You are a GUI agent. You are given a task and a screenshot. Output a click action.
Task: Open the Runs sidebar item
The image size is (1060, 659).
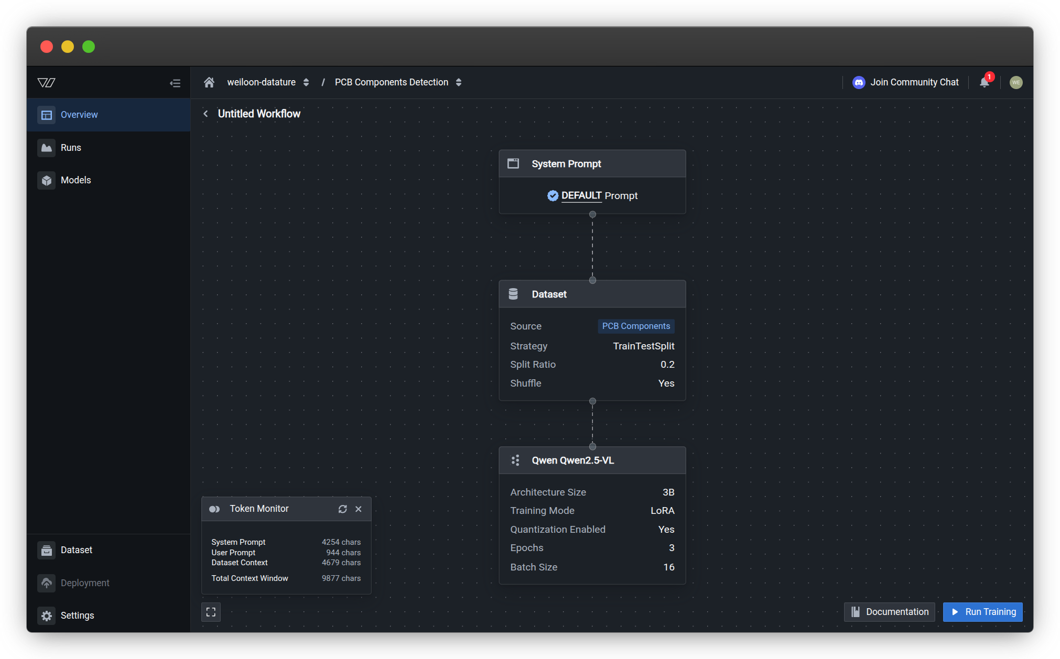coord(71,148)
